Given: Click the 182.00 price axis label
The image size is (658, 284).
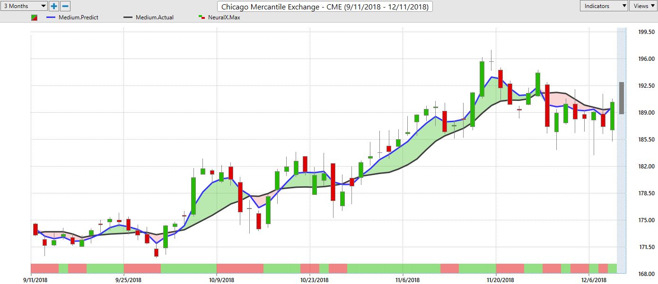Looking at the screenshot, I should tap(646, 167).
